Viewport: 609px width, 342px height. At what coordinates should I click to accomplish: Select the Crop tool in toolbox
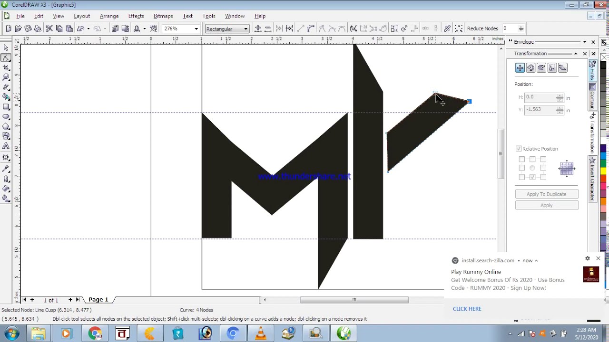pos(6,67)
